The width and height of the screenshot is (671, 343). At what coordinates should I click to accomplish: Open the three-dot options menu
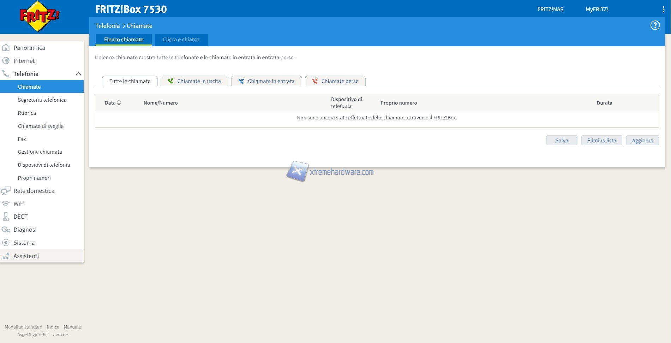[x=663, y=10]
